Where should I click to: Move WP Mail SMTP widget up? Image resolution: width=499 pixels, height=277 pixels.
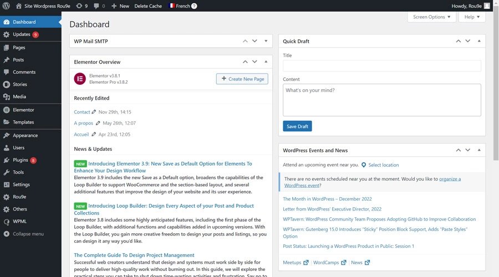click(245, 41)
